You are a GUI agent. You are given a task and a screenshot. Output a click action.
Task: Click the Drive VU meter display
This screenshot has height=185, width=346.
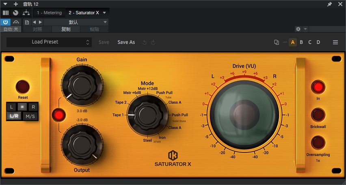pyautogui.click(x=244, y=115)
